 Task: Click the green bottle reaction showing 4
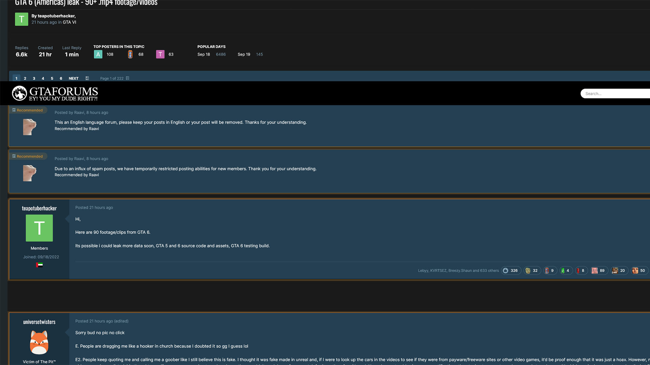[x=565, y=270]
